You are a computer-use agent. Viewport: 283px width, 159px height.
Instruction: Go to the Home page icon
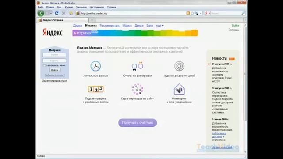pyautogui.click(x=71, y=13)
